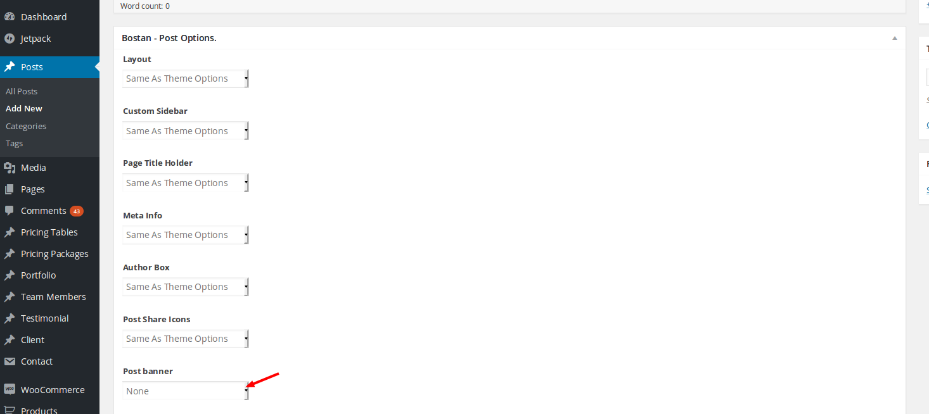The image size is (929, 414).
Task: Click the Contact envelope icon
Action: [x=10, y=361]
